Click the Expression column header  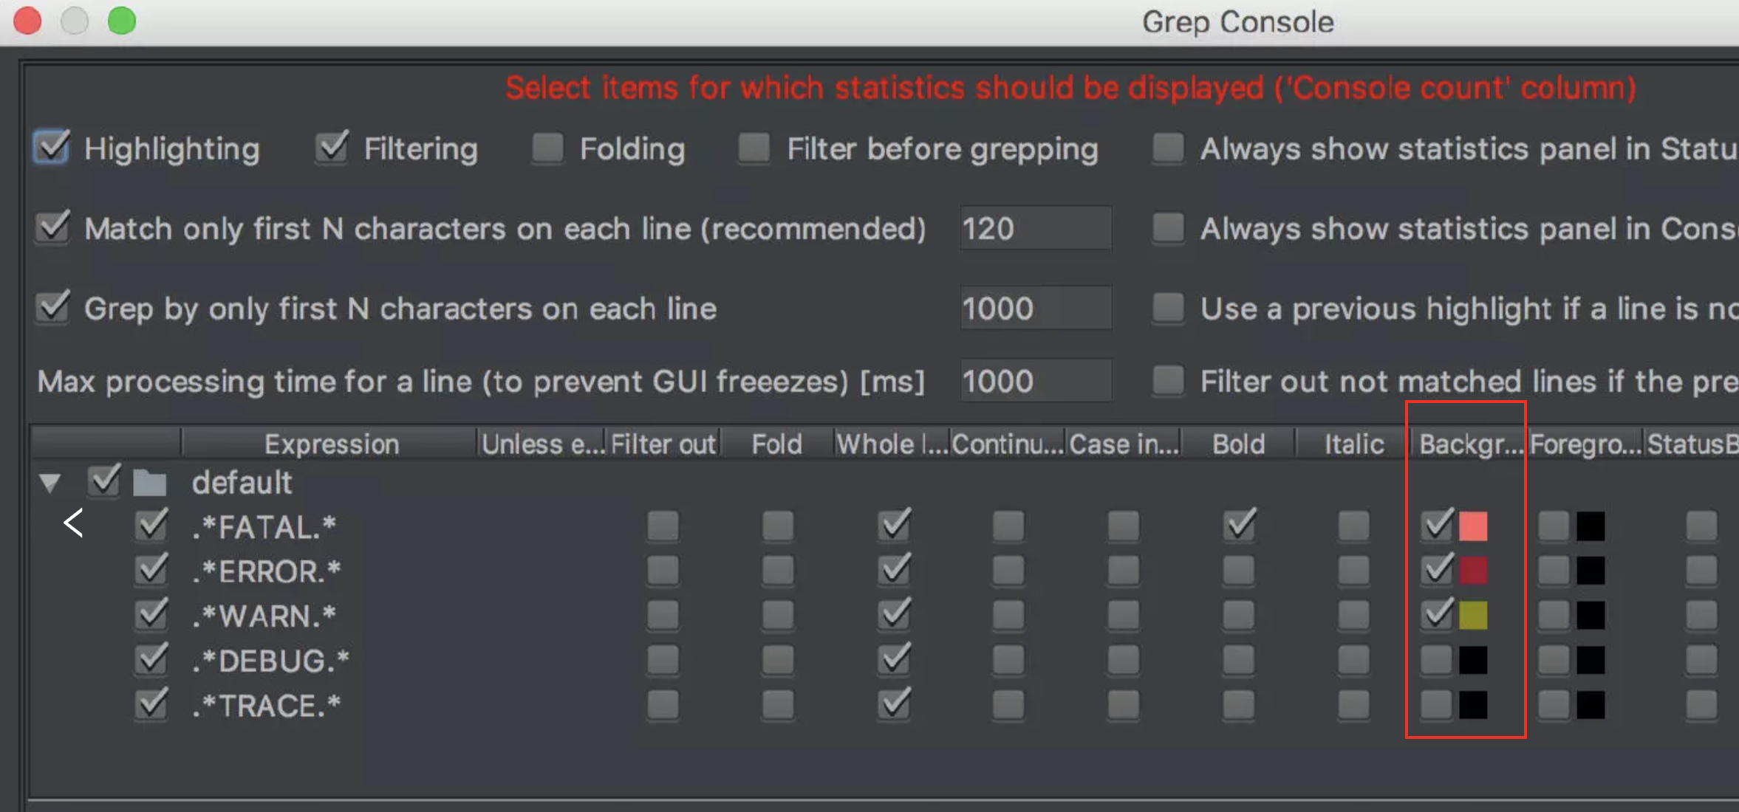point(331,444)
